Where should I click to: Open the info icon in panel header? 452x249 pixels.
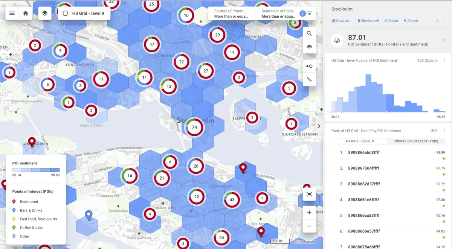pos(437,21)
